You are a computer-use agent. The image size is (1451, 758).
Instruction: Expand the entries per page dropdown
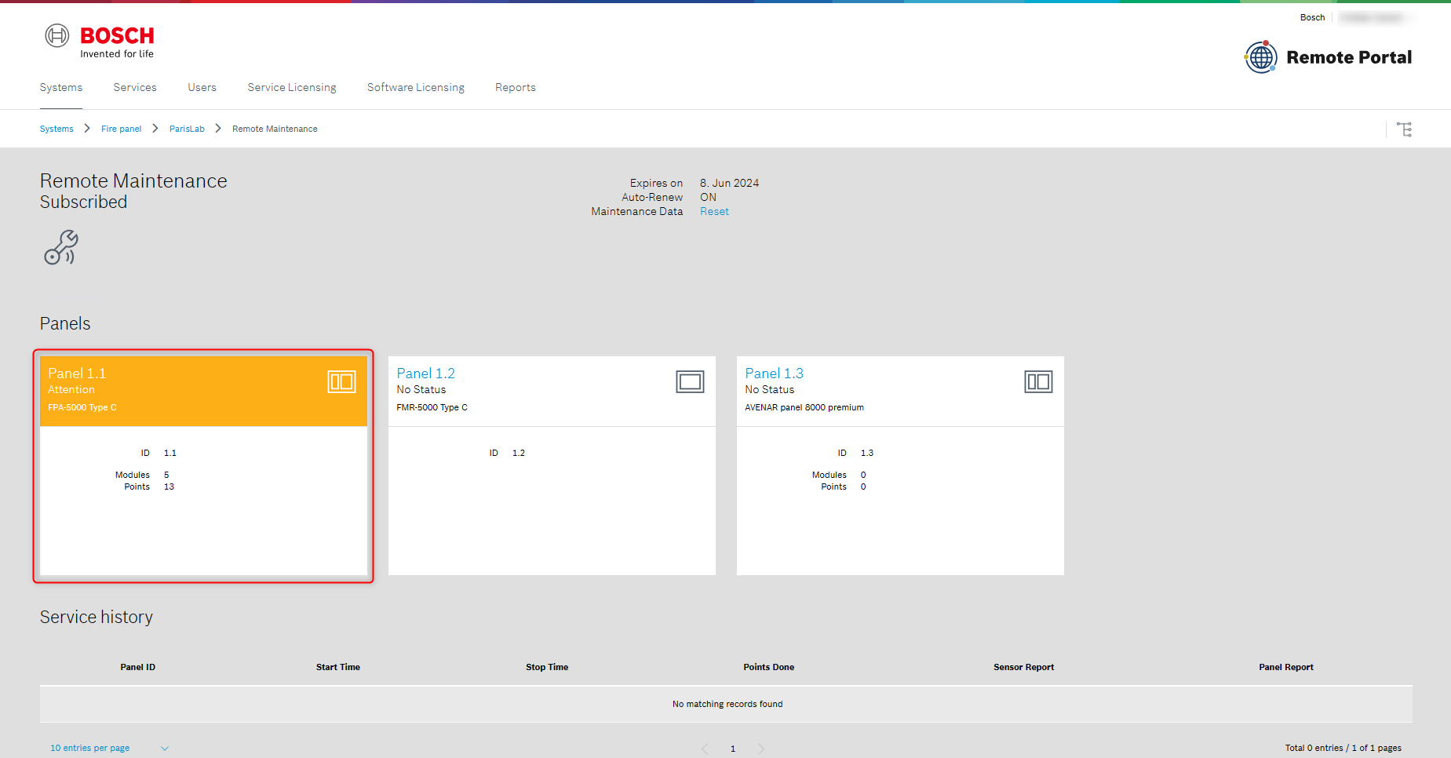click(x=164, y=749)
